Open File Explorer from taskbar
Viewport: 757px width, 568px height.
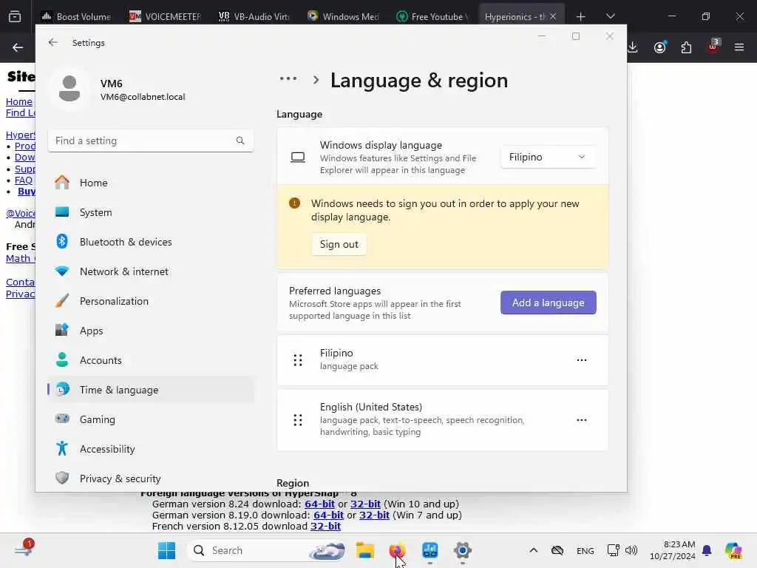365,550
